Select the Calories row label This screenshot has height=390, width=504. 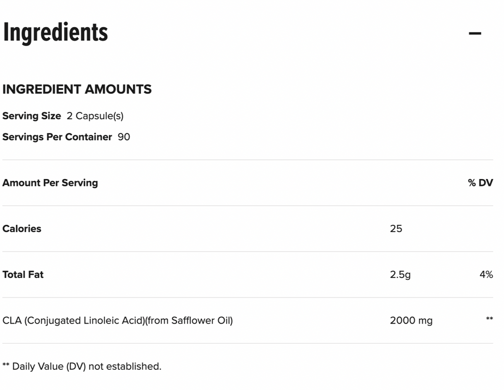click(22, 229)
